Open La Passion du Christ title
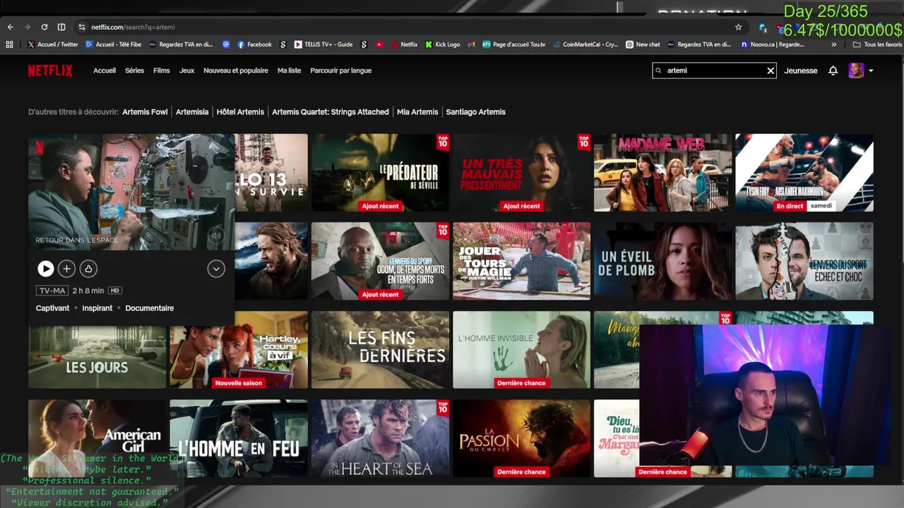Viewport: 904px width, 508px height. [x=521, y=438]
